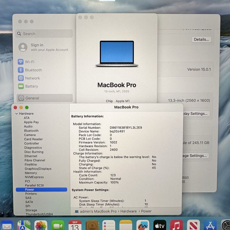Click the magnifier icon in the Settings search
Viewport: 230px width, 230px height.
point(19,34)
